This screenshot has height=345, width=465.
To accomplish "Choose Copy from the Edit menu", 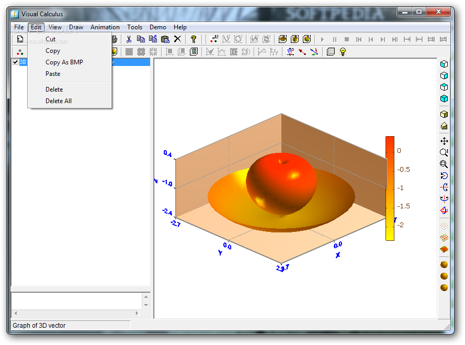I will 70,51.
